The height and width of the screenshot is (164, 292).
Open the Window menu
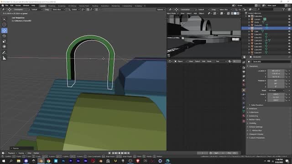(x=26, y=5)
